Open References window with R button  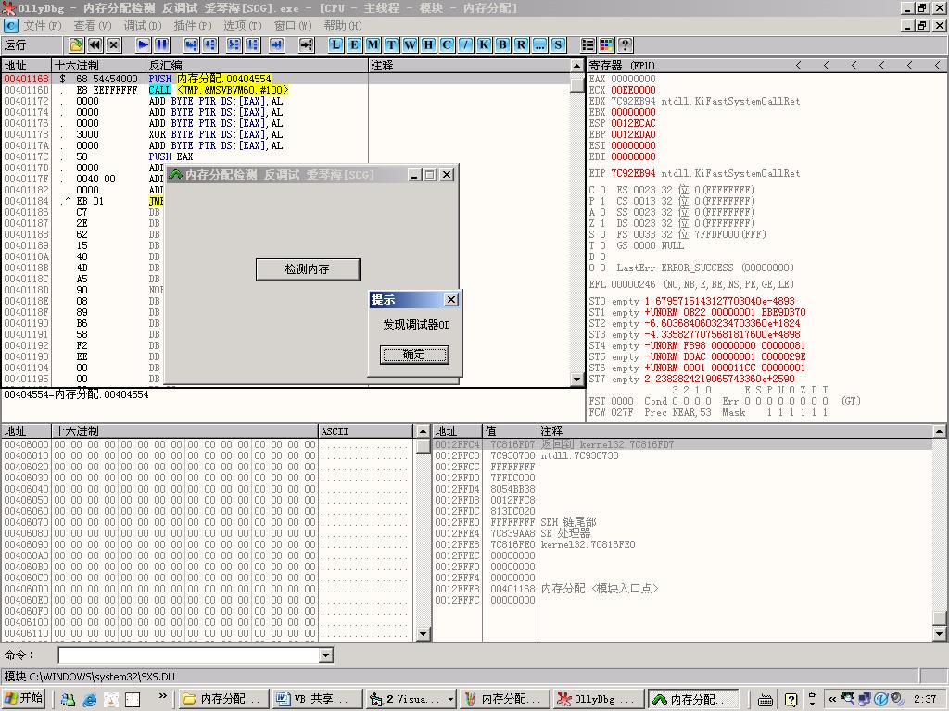521,44
